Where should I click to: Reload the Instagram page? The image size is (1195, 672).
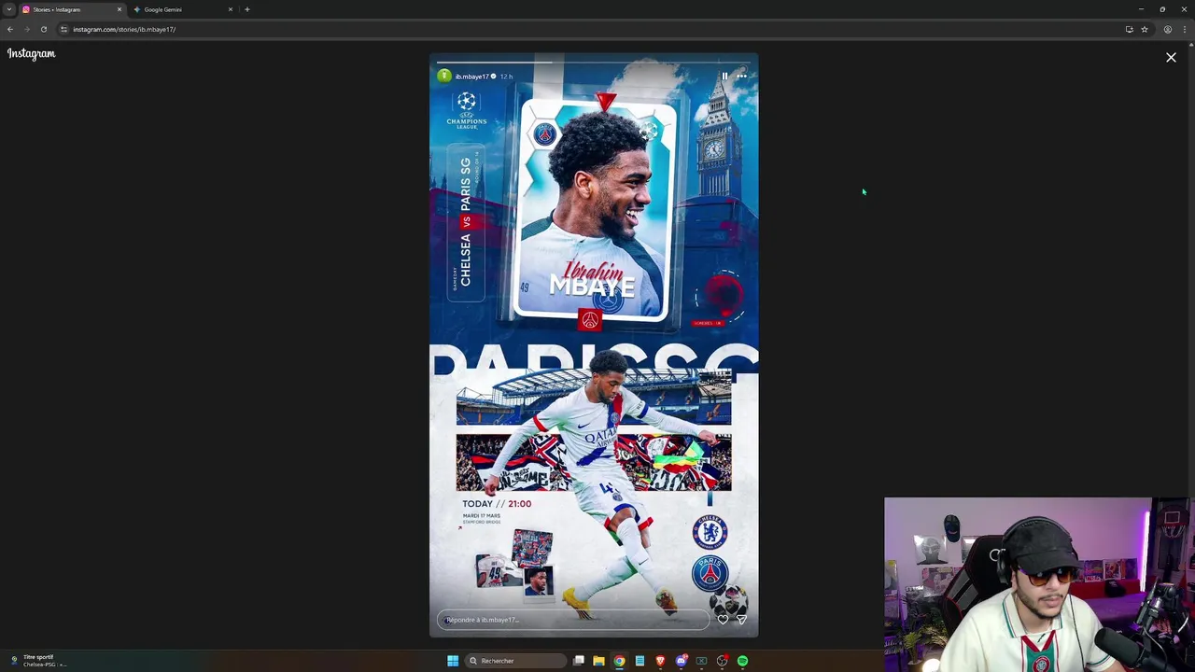pos(44,29)
